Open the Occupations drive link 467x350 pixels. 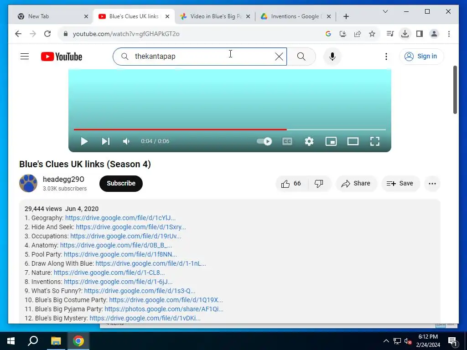pyautogui.click(x=126, y=237)
